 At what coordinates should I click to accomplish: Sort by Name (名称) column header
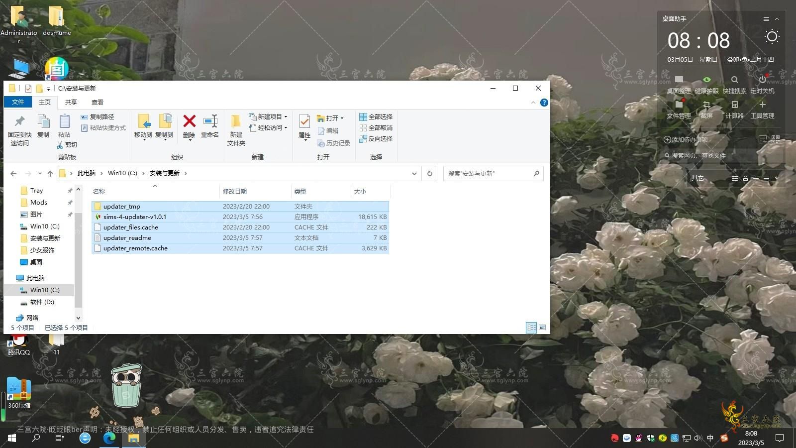point(155,191)
